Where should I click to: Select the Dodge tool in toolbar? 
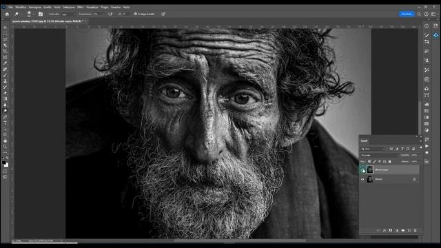5,111
